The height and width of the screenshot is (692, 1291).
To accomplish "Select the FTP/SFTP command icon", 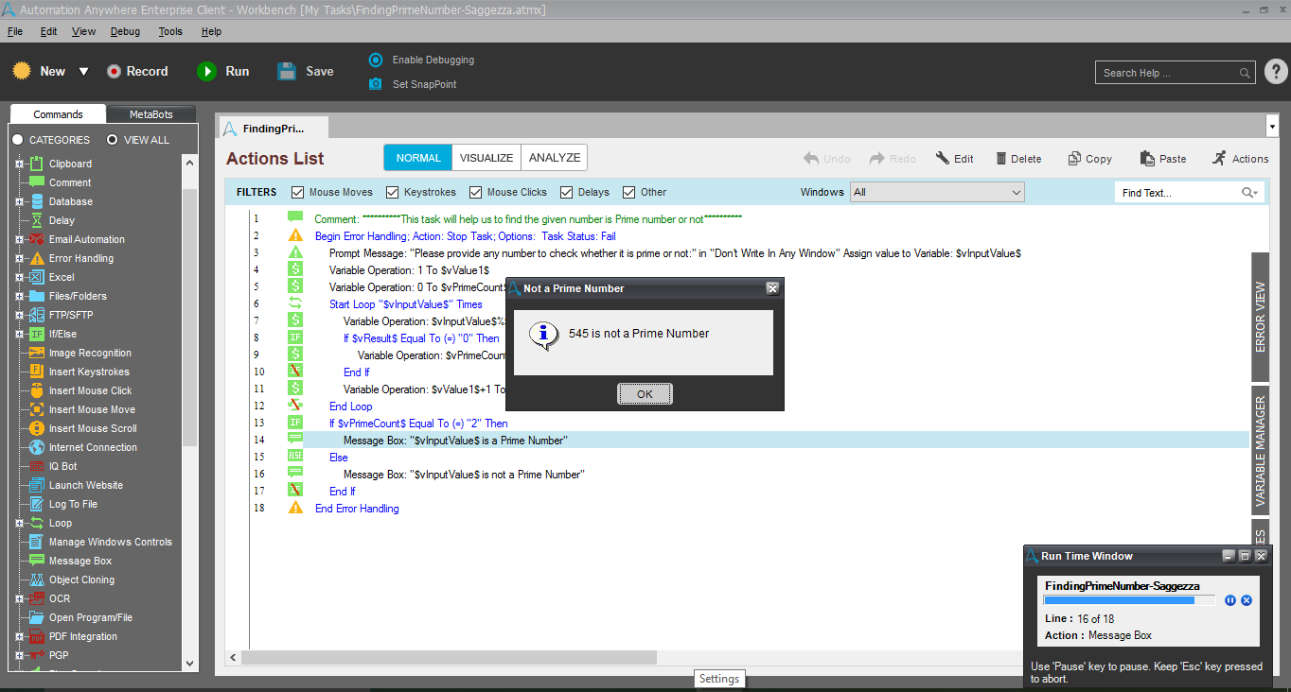I will [x=37, y=315].
